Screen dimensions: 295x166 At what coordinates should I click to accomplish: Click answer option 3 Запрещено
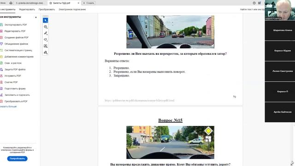(122, 76)
